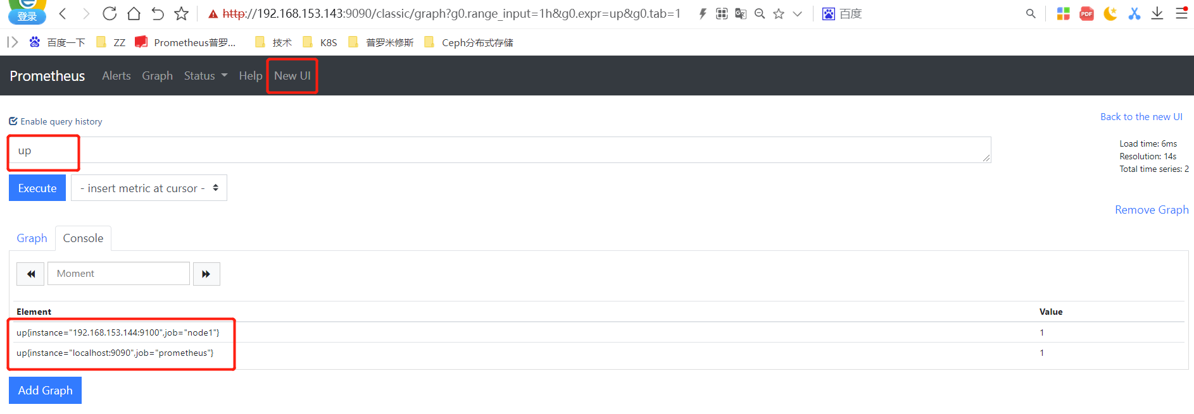Switch to the Graph tab
1194x414 pixels.
(x=32, y=238)
